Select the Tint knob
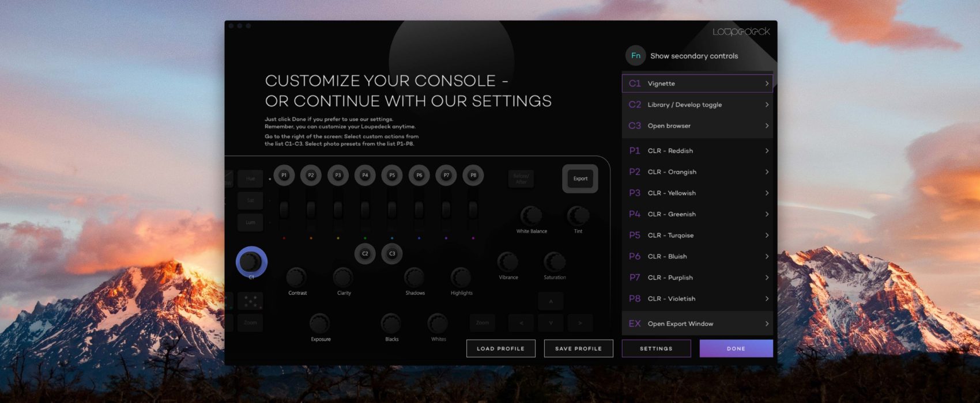 (x=578, y=215)
